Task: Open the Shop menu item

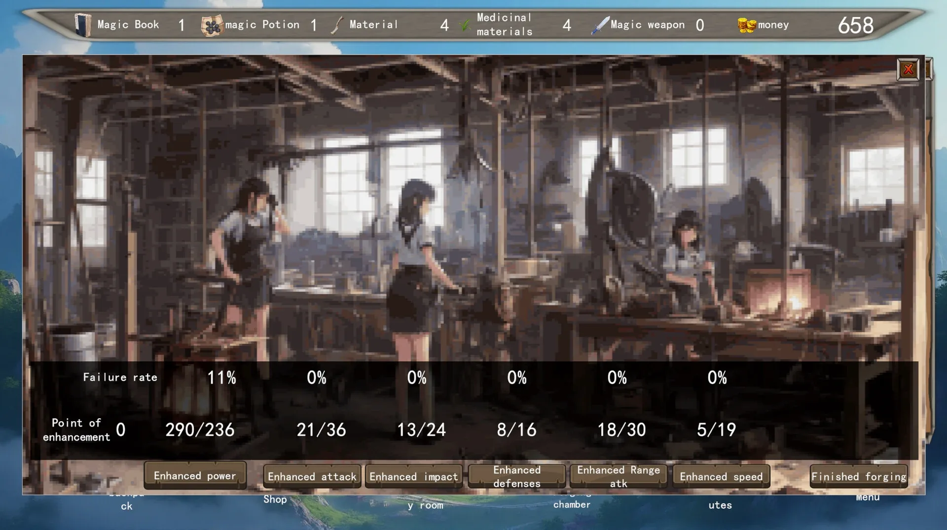Action: coord(275,499)
